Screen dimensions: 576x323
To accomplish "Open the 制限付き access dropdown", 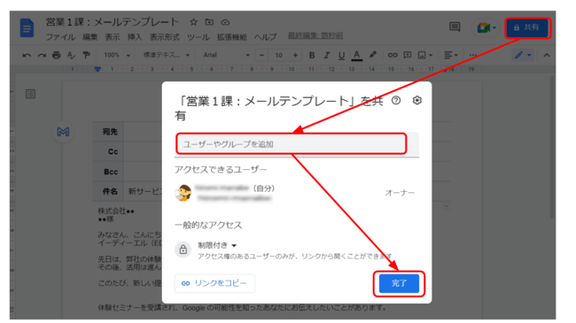I will coord(217,245).
